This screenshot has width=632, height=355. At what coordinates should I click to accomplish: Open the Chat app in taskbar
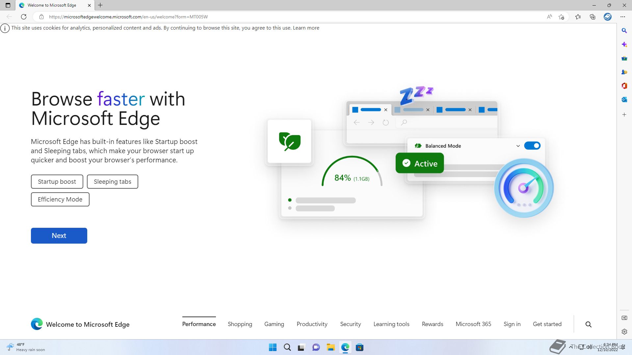[x=316, y=347]
